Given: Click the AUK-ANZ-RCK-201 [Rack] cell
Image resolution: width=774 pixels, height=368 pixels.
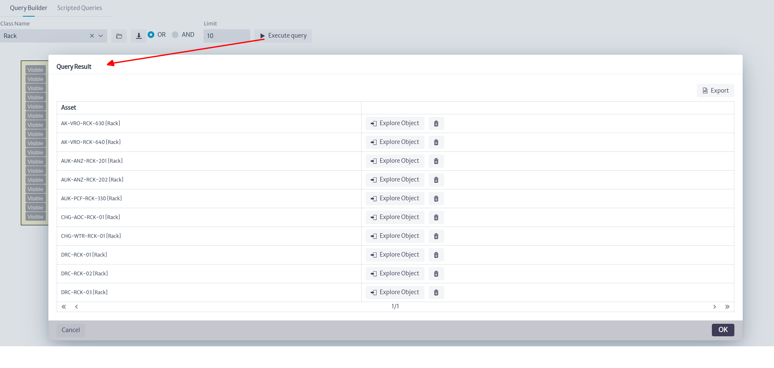Looking at the screenshot, I should point(209,161).
